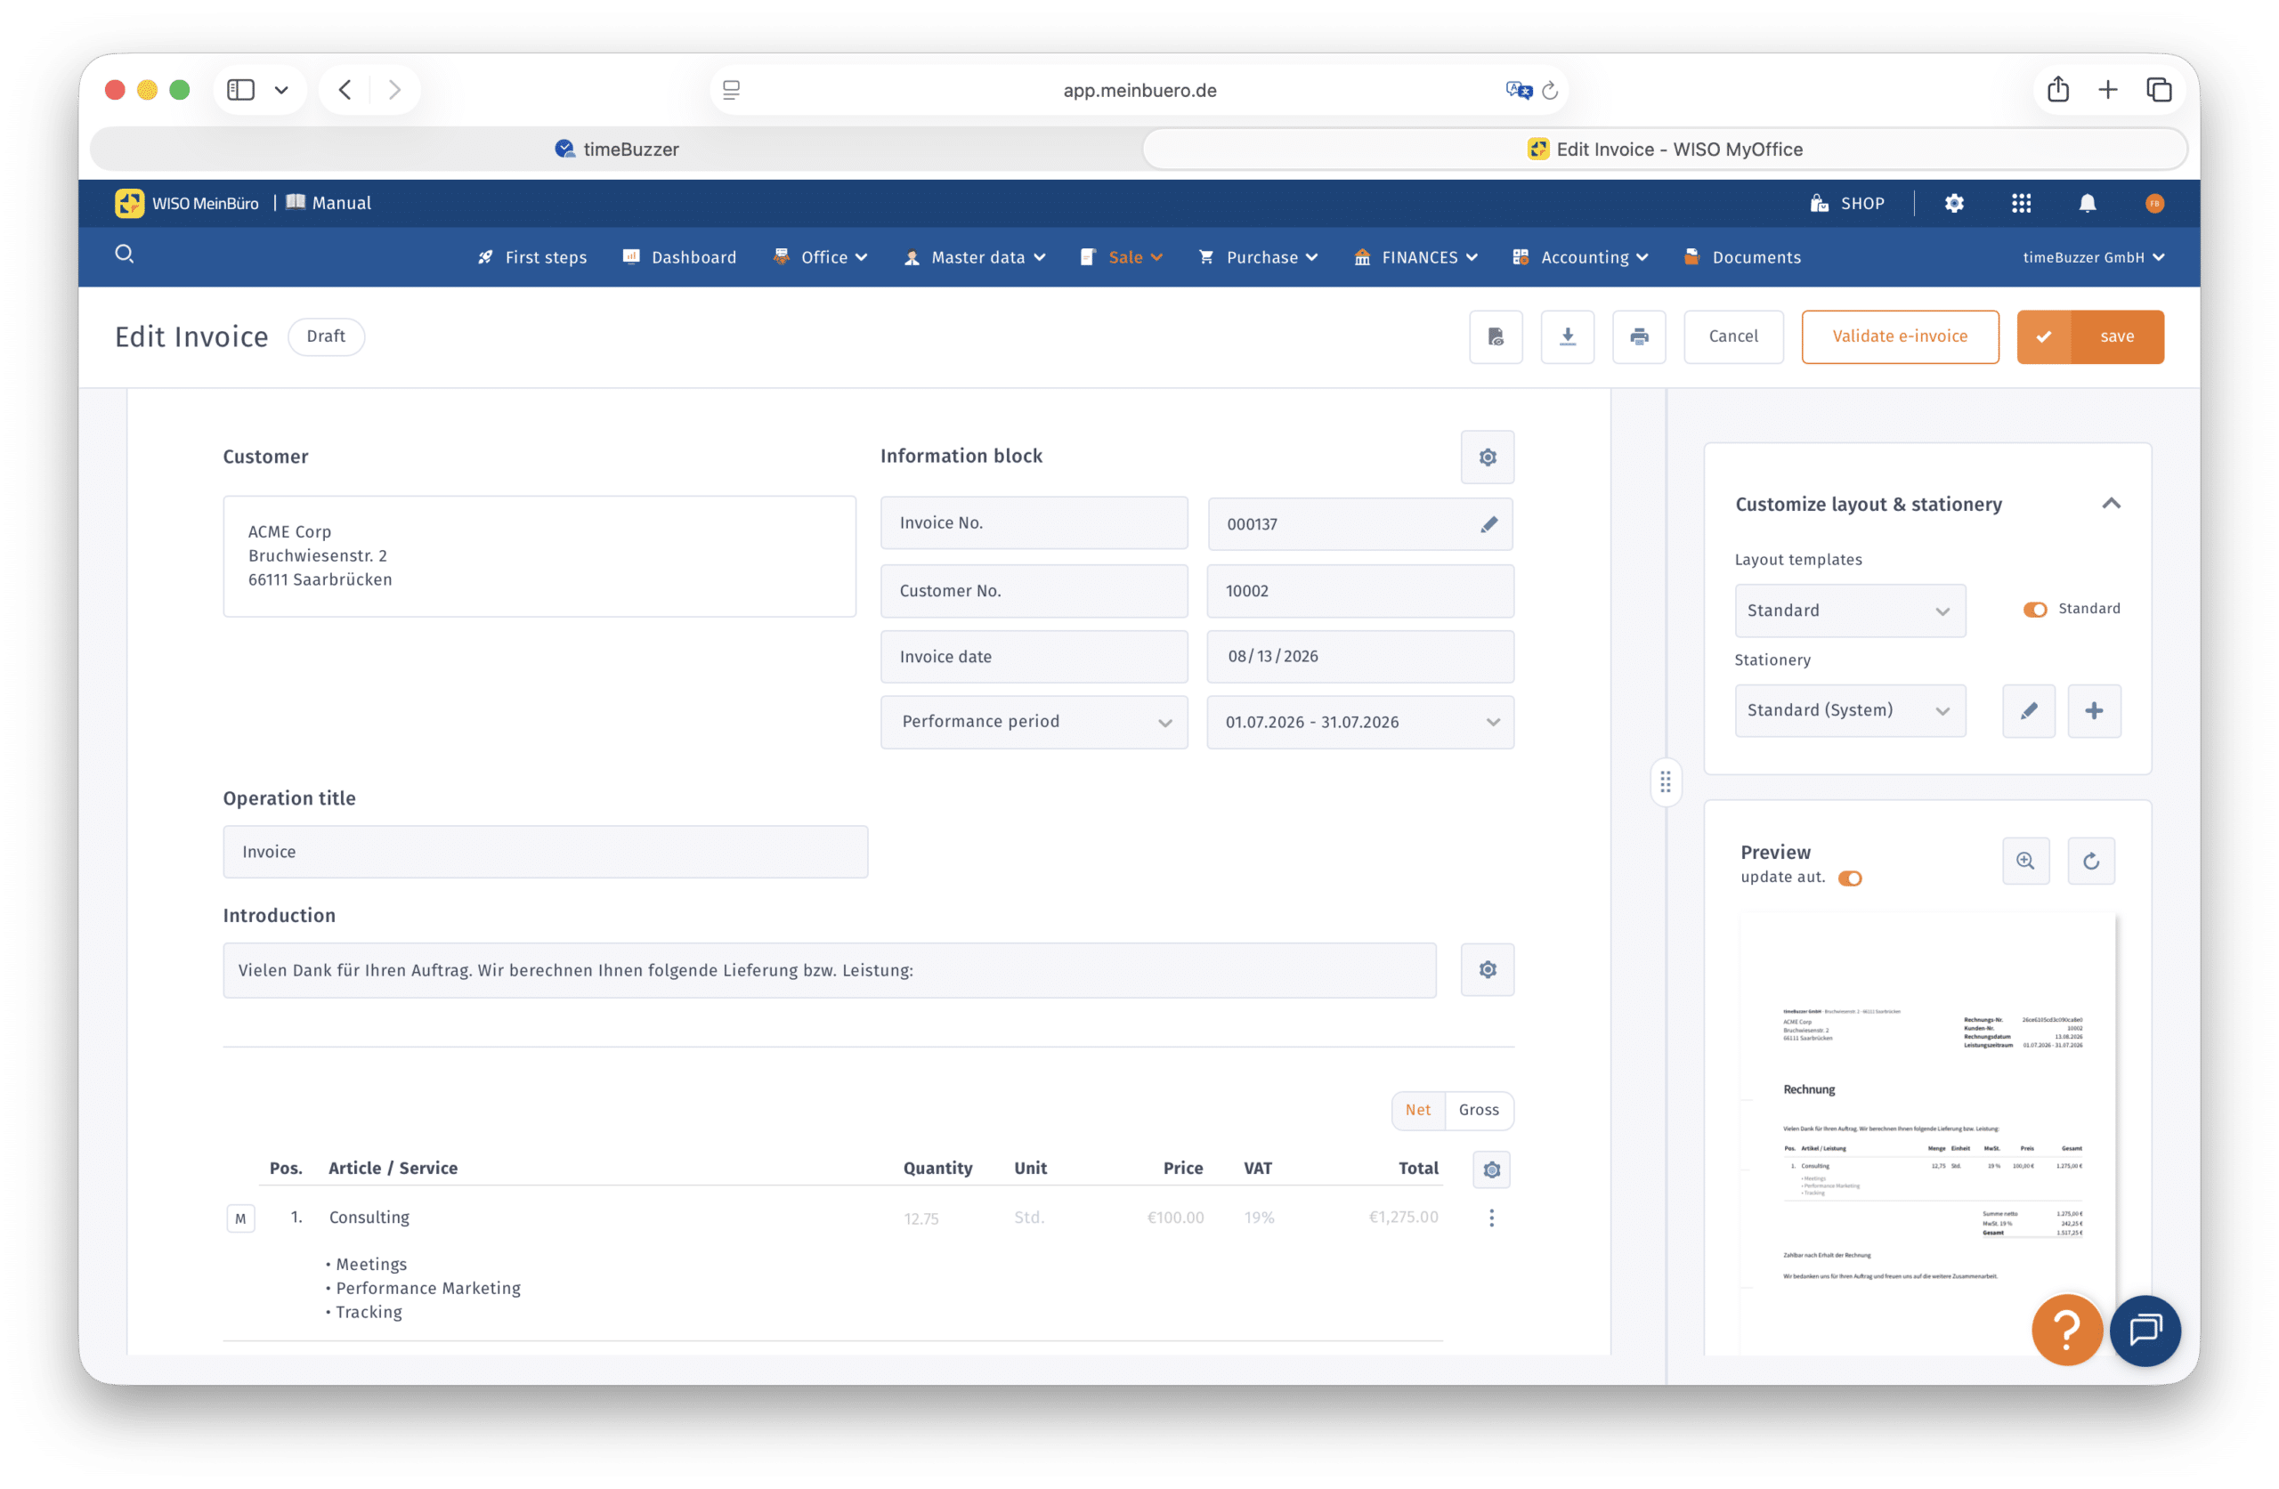This screenshot has height=1489, width=2279.
Task: Open Introduction text settings gear
Action: (x=1487, y=969)
